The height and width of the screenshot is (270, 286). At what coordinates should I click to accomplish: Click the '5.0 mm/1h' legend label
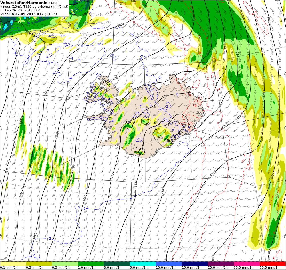click(139, 268)
